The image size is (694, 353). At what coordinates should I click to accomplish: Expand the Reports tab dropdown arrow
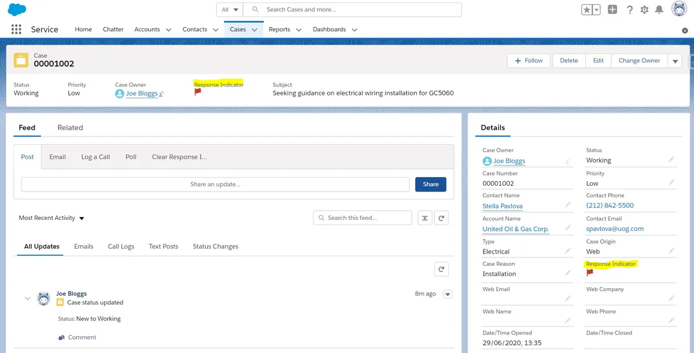299,30
